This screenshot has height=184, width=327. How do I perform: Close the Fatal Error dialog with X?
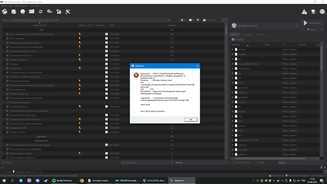197,66
